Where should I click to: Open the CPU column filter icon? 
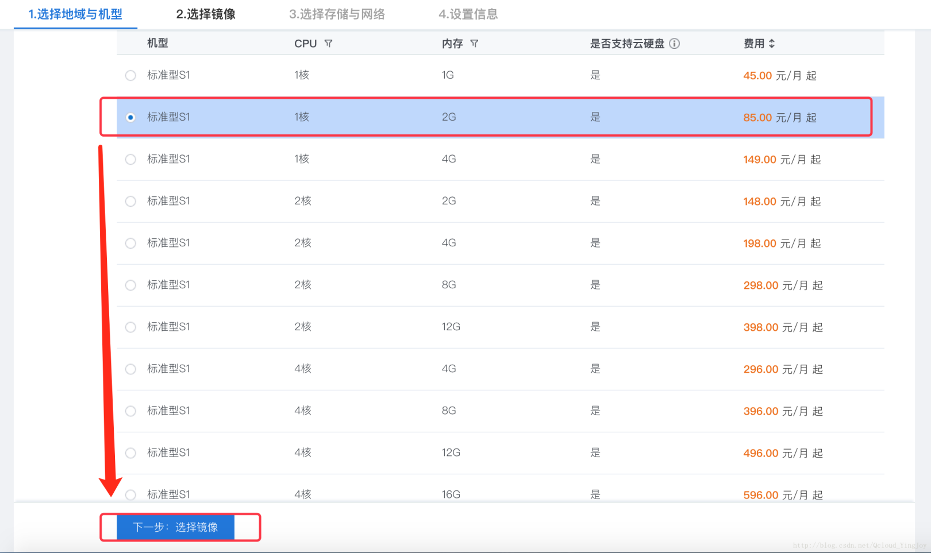328,44
